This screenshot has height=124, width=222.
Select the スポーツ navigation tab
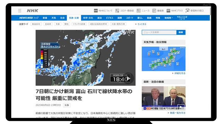129,18
